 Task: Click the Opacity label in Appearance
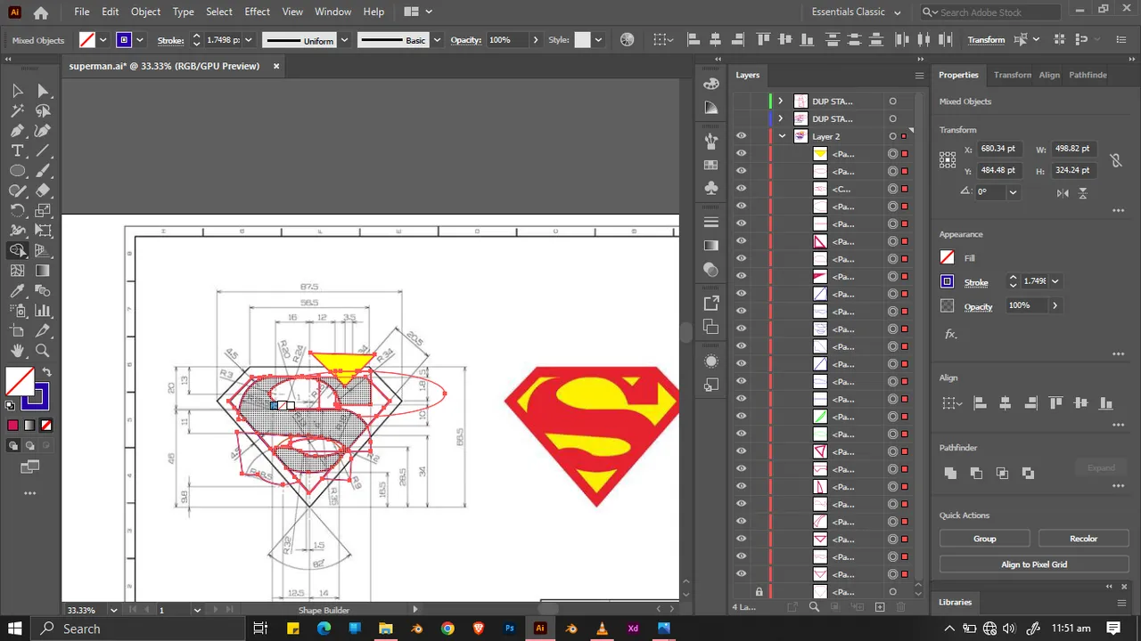[978, 306]
